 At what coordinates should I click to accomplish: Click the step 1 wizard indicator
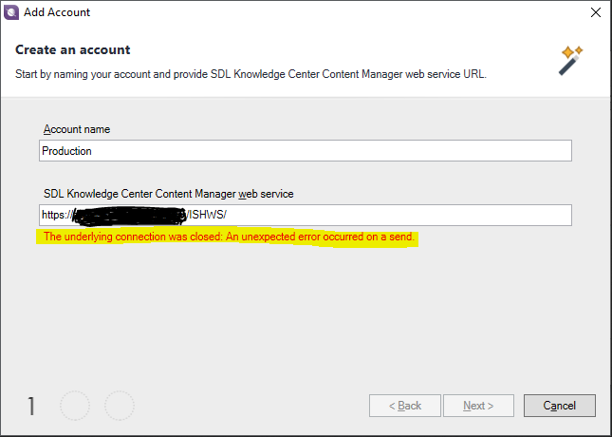tap(31, 406)
